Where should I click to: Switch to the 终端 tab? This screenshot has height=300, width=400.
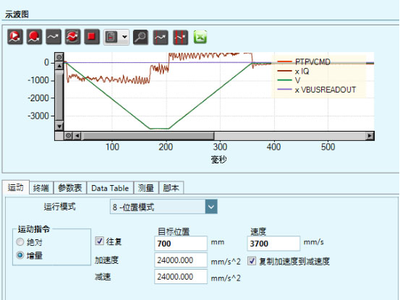(x=41, y=188)
